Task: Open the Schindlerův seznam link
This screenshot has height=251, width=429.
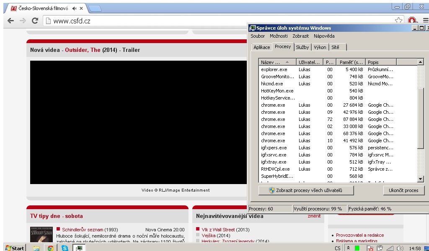Action: pos(83,230)
